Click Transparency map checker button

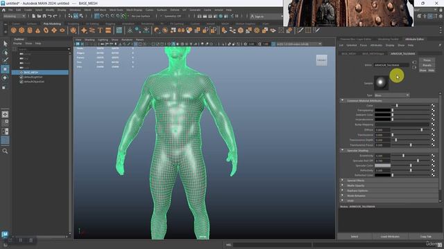pos(433,111)
